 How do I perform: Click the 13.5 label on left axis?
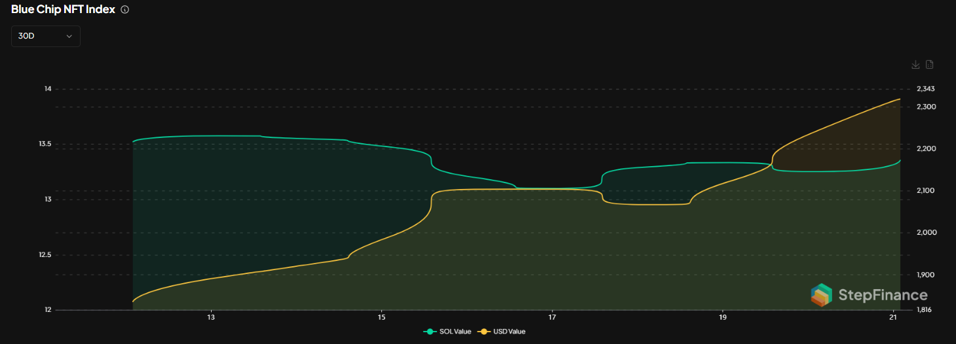click(x=45, y=144)
